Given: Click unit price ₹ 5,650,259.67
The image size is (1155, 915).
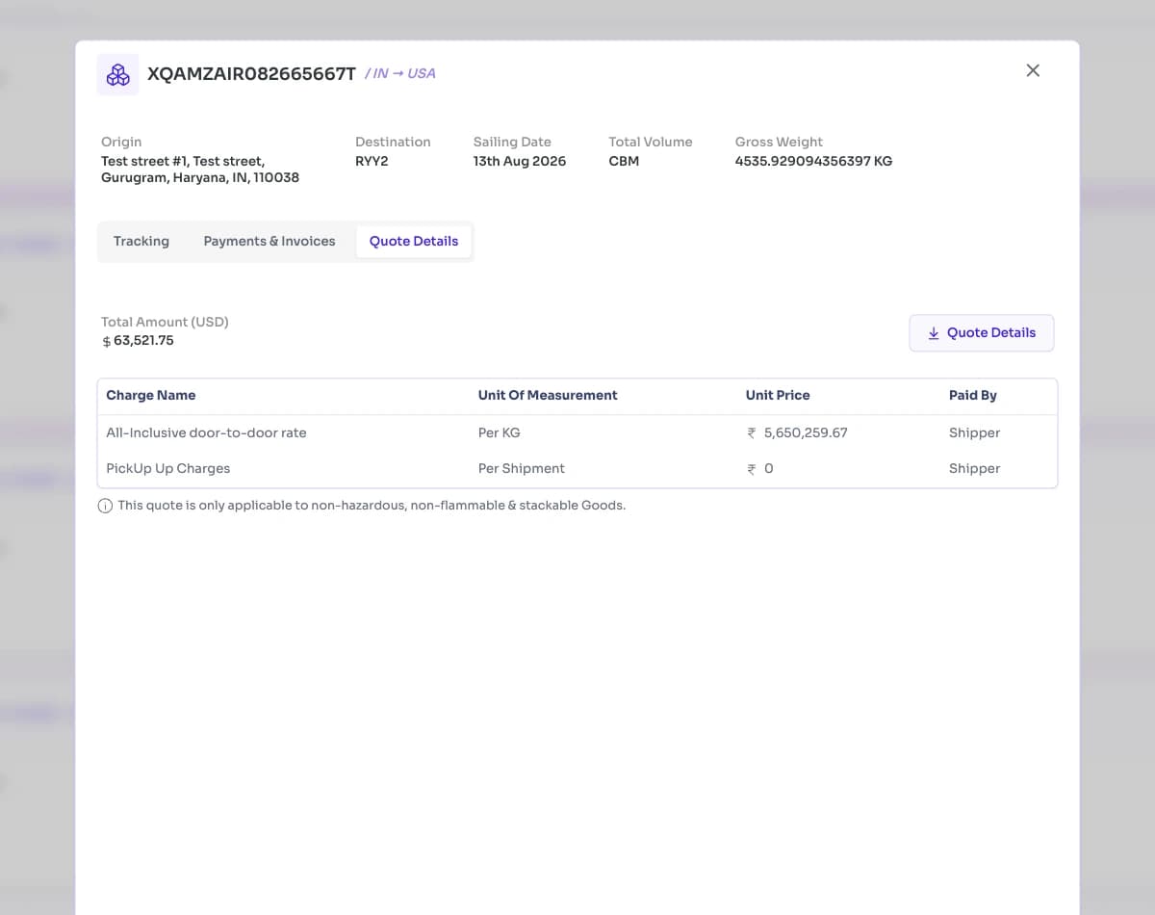Looking at the screenshot, I should [x=797, y=433].
